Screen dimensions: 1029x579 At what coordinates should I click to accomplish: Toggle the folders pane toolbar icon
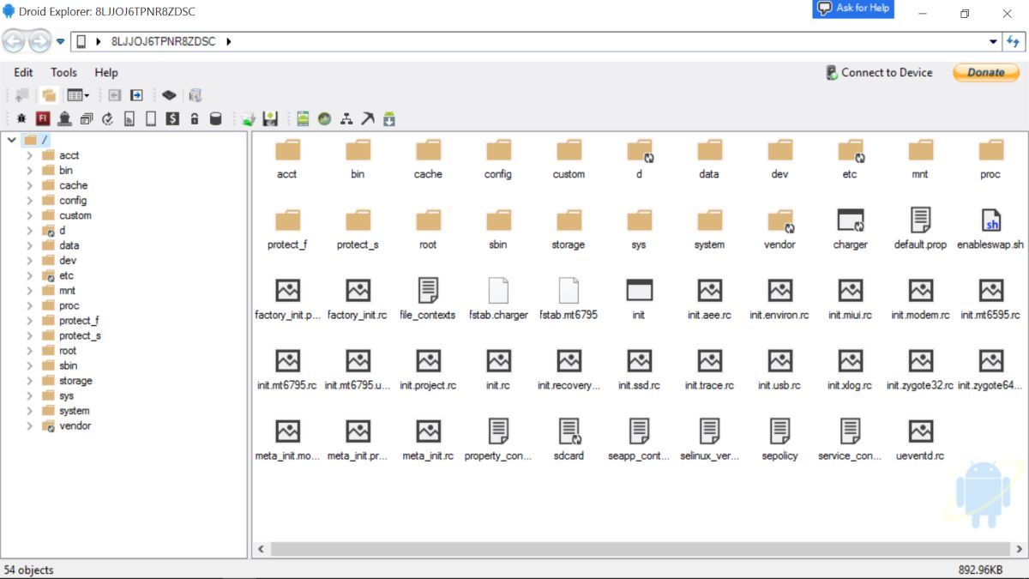coord(49,95)
